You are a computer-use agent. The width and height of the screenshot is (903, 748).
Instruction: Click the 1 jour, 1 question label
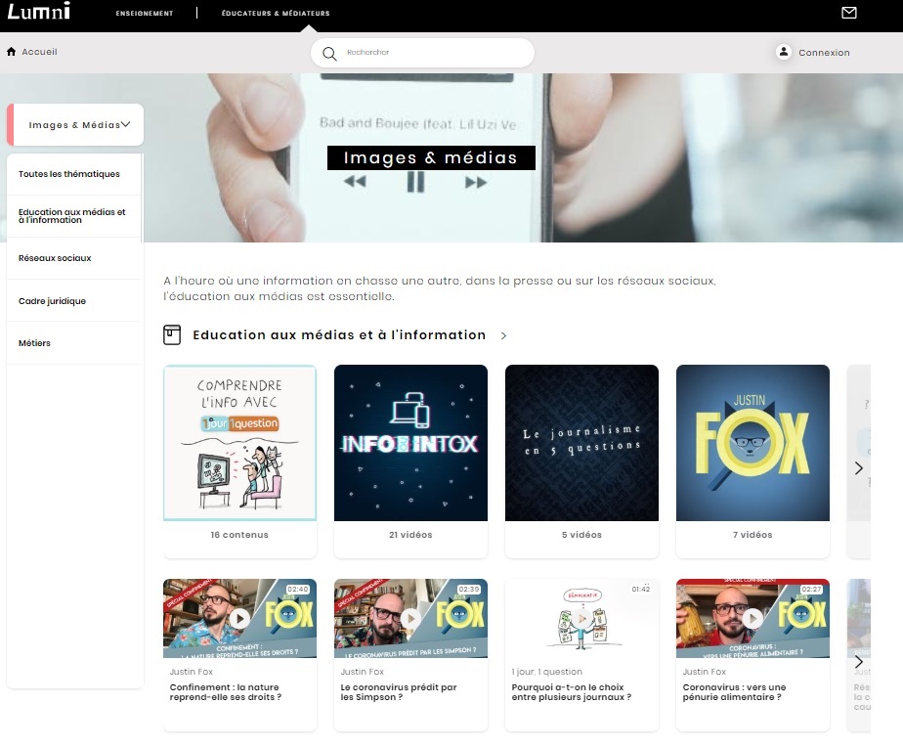pyautogui.click(x=546, y=672)
